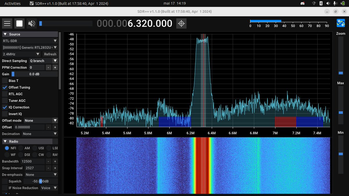Enable Tuner AGC checkbox
The width and height of the screenshot is (349, 196).
[x=5, y=100]
